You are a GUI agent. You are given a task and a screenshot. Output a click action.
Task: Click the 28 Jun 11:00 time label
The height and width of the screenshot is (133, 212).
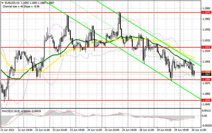pyautogui.click(x=147, y=130)
